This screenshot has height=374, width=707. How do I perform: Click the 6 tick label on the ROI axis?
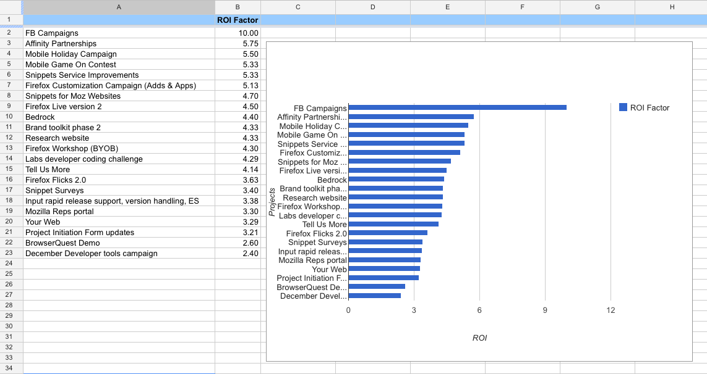[x=479, y=310]
